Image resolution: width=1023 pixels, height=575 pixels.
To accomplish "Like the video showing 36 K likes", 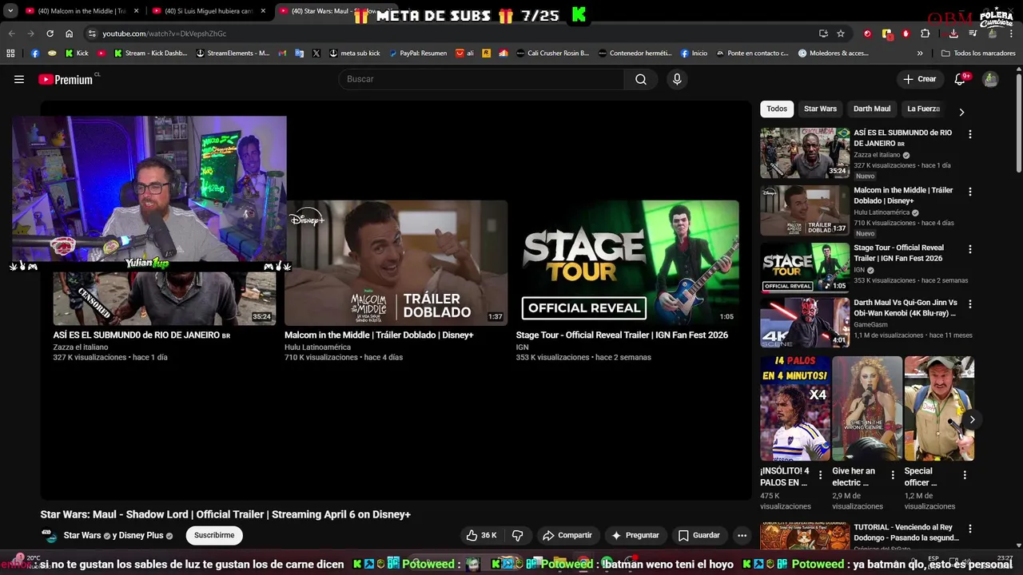I will click(x=482, y=535).
